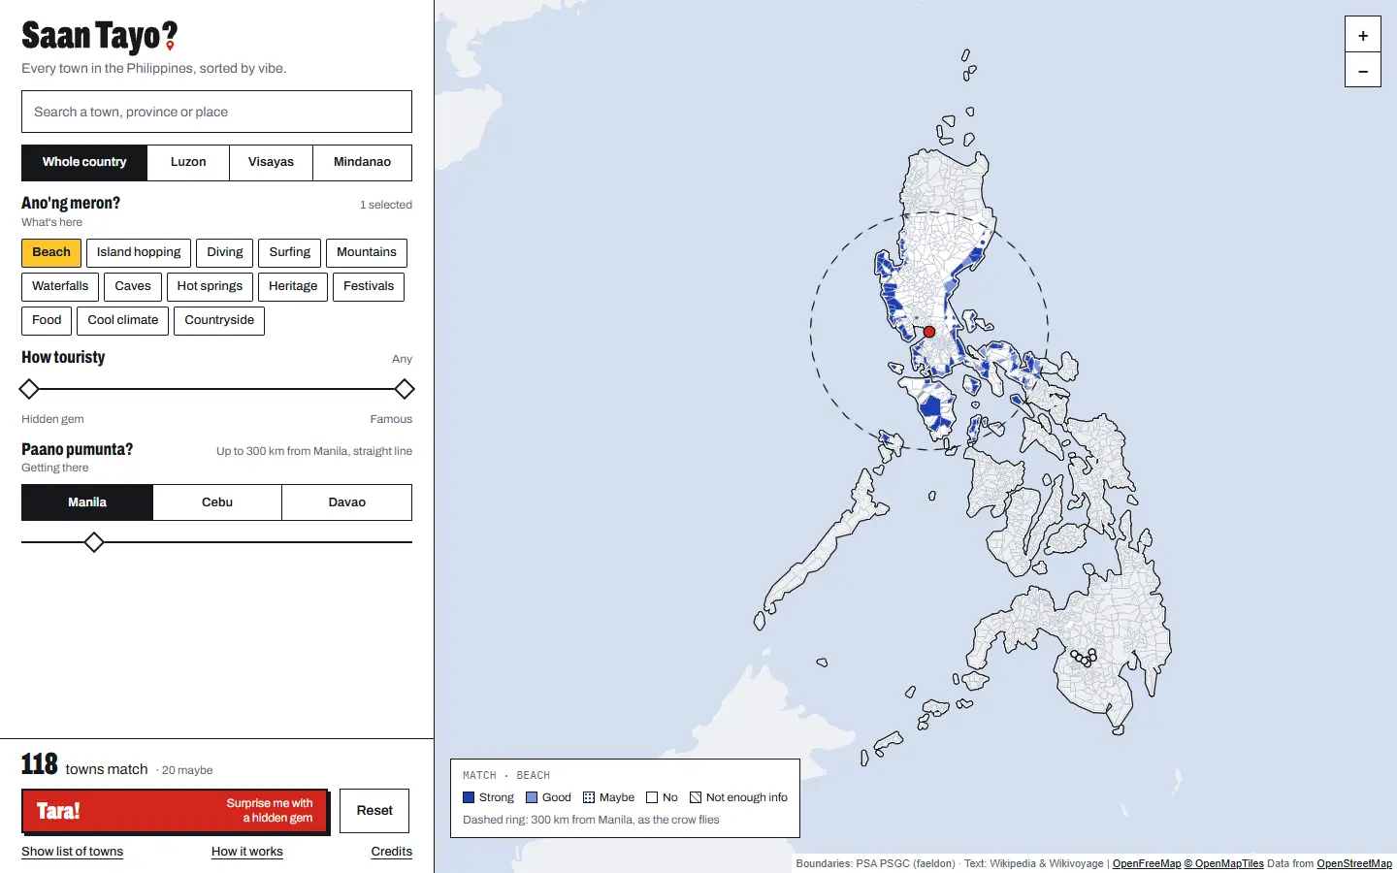Open the OpenMapTiles attribution link
Image resolution: width=1397 pixels, height=873 pixels.
point(1224,863)
